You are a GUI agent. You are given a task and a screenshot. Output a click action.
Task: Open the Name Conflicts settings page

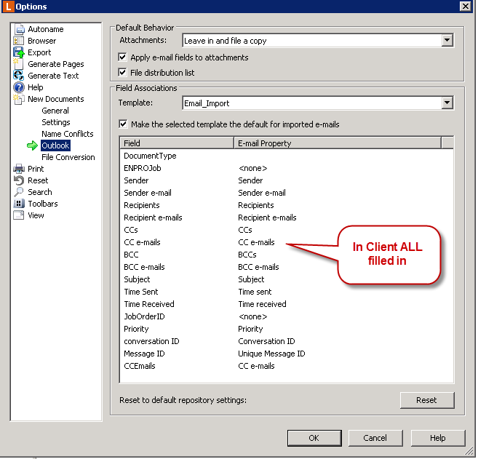(68, 134)
